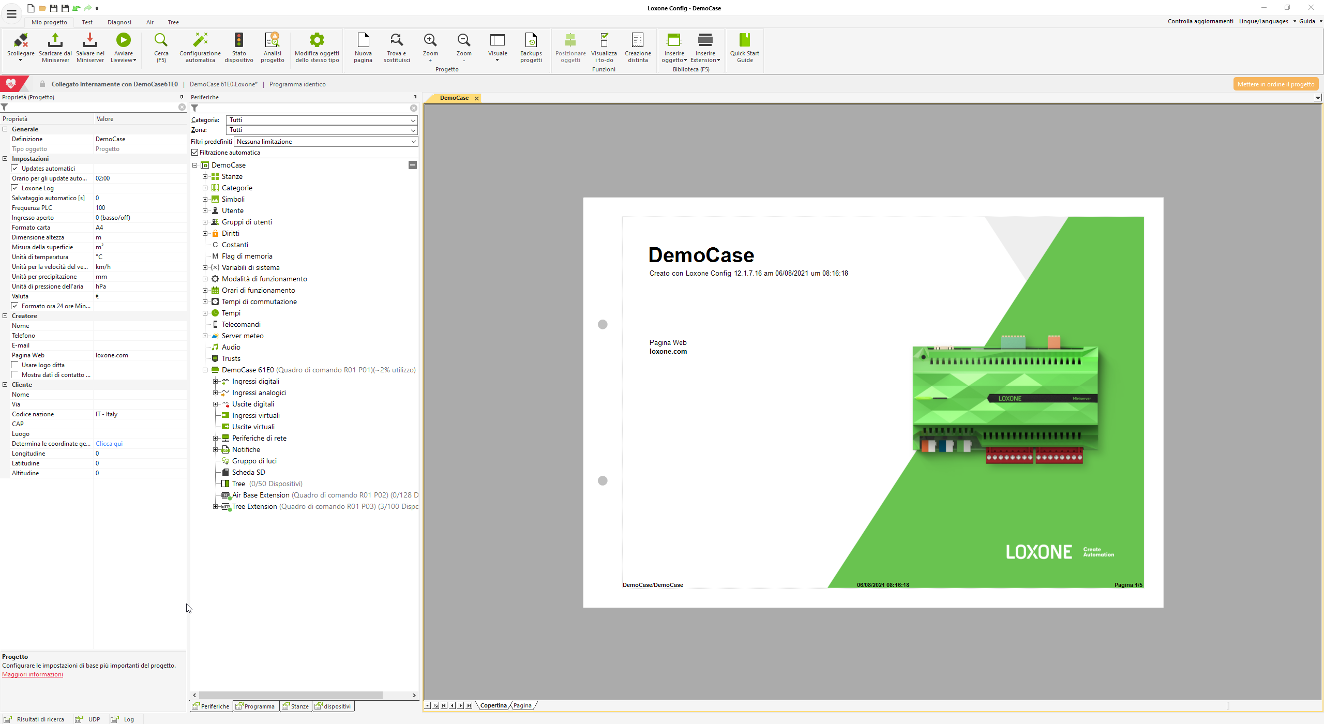Toggle the Filtrazione automatica checkbox
Viewport: 1324px width, 724px height.
pos(195,153)
